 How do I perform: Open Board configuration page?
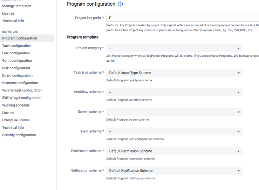(x=17, y=75)
